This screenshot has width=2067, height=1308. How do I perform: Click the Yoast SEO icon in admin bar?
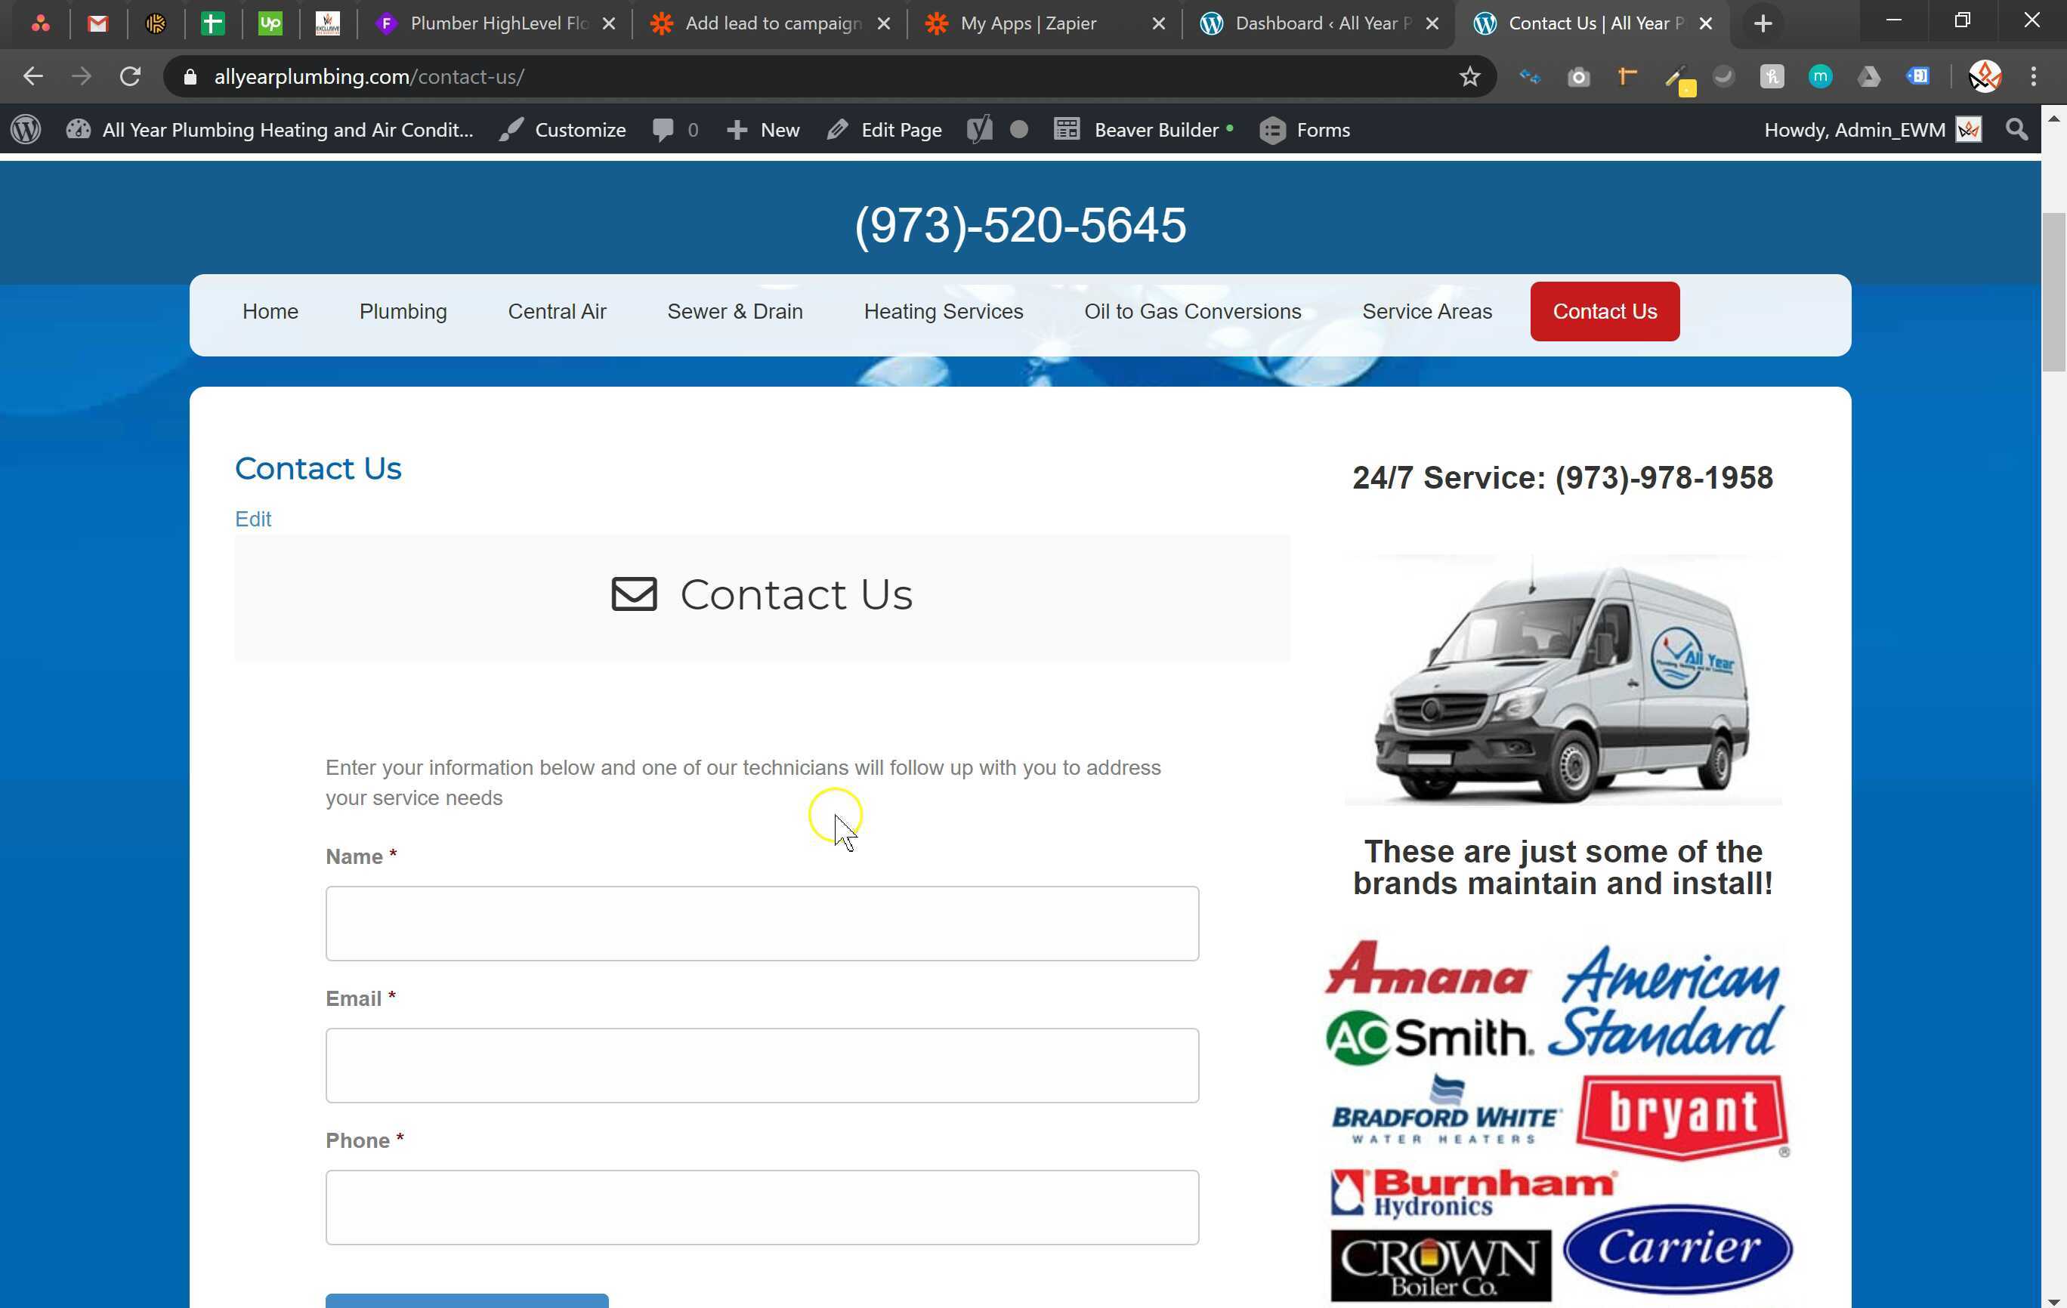coord(978,130)
